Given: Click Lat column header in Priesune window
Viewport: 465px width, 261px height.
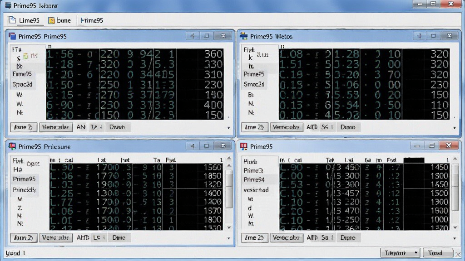Looking at the screenshot, I should [102, 160].
